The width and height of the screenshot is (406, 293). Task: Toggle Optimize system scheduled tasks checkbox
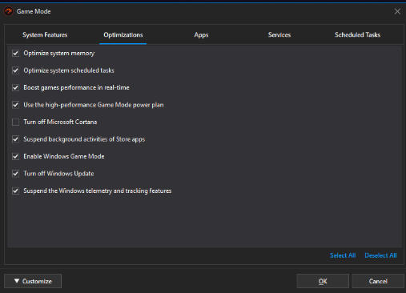point(16,70)
